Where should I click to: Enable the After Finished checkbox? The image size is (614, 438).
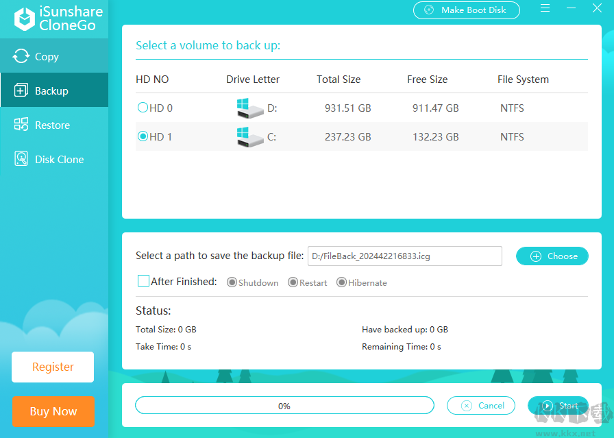pos(143,281)
